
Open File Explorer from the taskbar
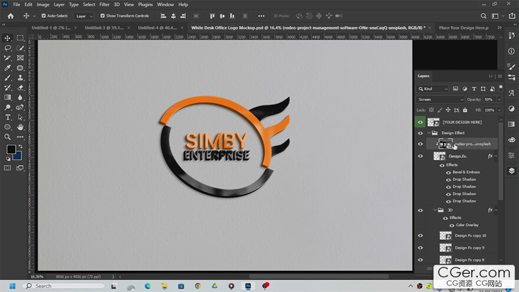(164, 286)
